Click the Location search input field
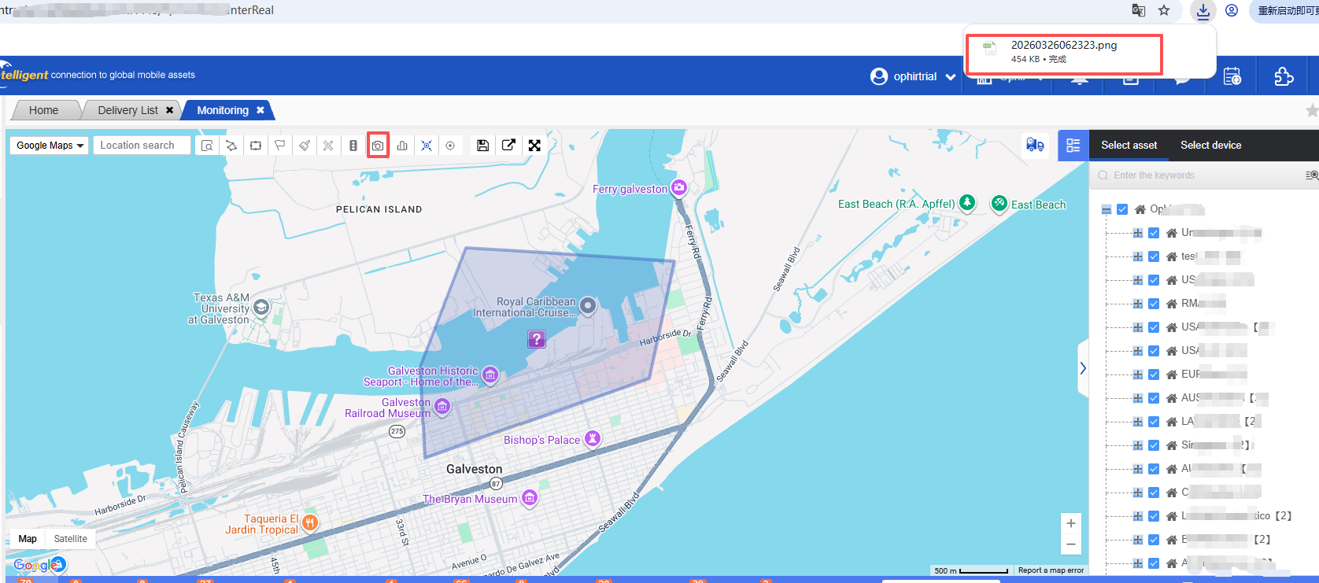1319x583 pixels. tap(142, 146)
